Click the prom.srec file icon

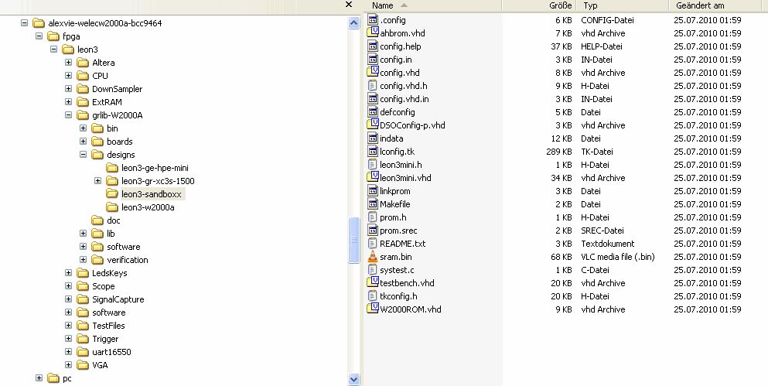click(373, 231)
